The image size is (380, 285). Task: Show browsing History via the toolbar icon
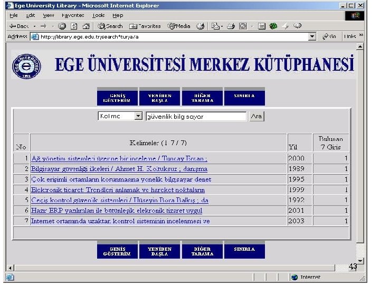[x=200, y=26]
